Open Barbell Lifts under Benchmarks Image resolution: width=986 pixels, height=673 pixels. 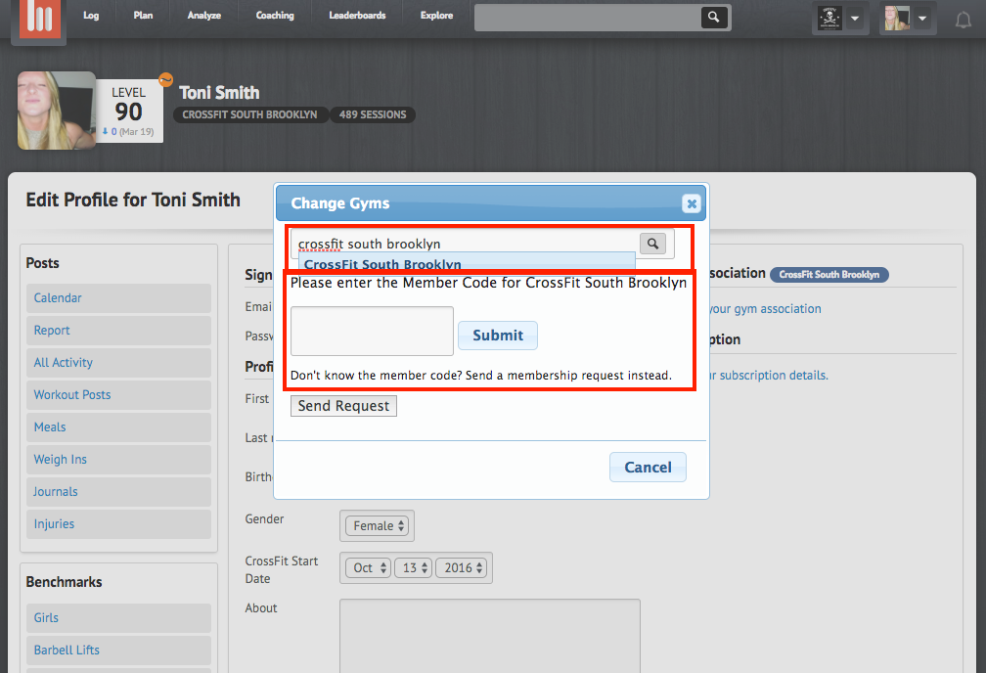click(x=119, y=651)
